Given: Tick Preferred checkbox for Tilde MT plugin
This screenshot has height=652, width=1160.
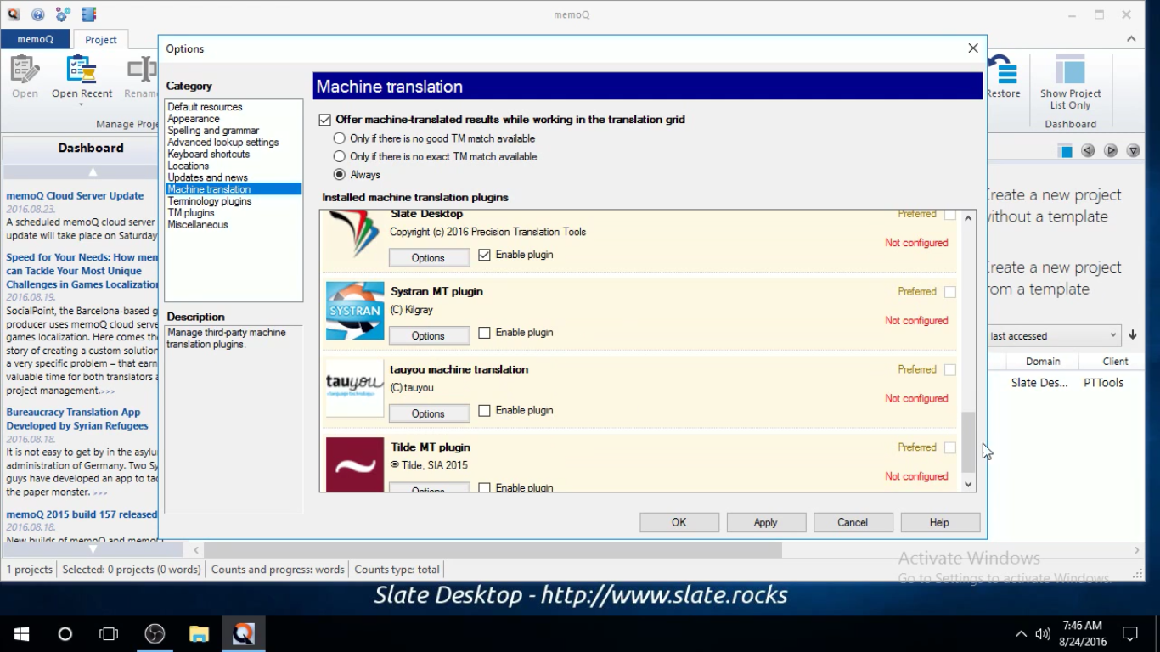Looking at the screenshot, I should point(949,447).
